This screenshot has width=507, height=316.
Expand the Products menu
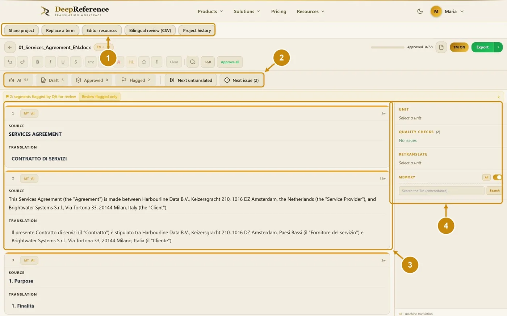210,12
